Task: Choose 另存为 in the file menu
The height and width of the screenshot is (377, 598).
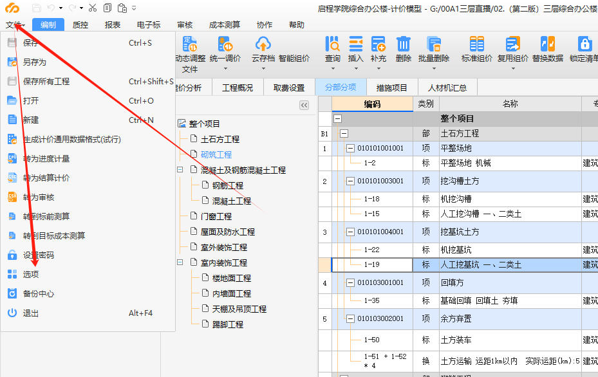Action: [88, 62]
